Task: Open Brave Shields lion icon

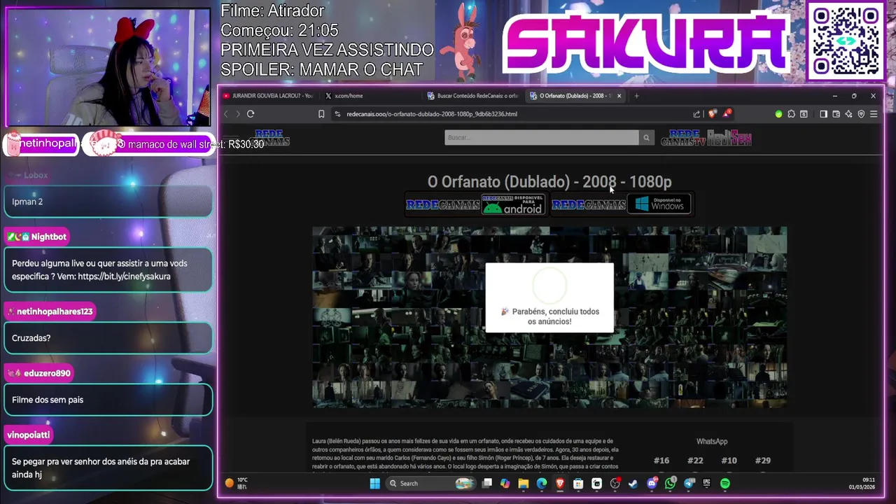Action: [x=713, y=113]
